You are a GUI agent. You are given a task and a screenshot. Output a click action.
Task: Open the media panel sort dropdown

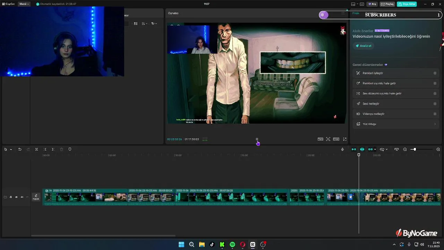click(145, 24)
